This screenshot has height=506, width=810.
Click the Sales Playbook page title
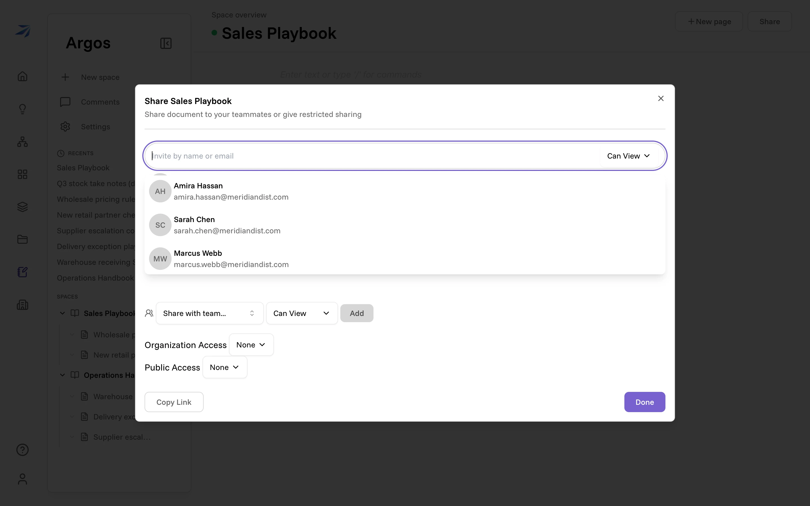click(279, 33)
